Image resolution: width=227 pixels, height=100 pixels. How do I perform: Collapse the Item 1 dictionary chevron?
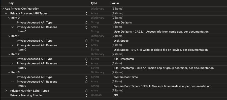9,36
